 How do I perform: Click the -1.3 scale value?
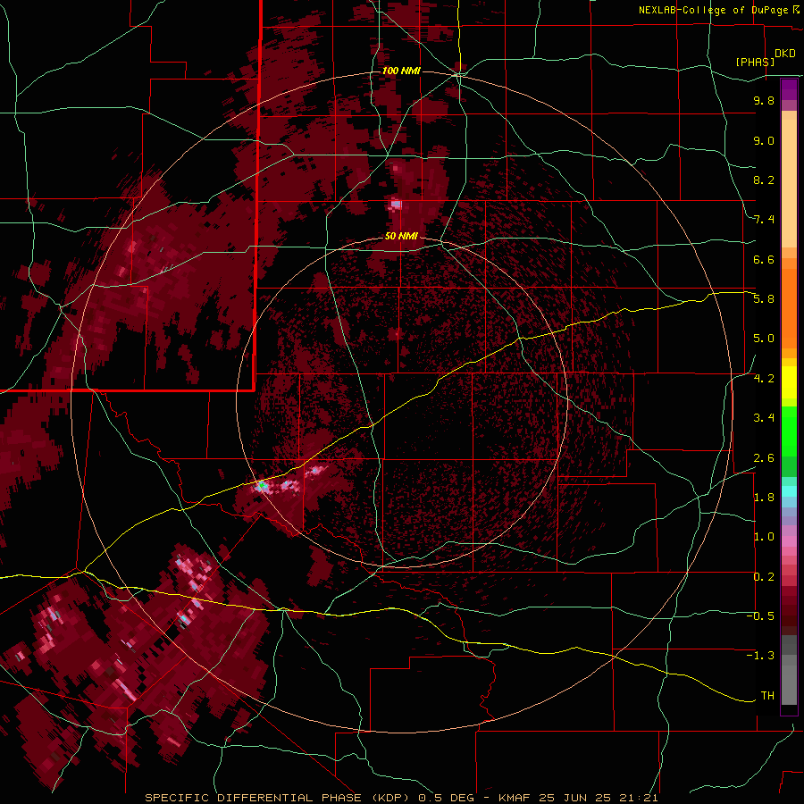coord(760,656)
